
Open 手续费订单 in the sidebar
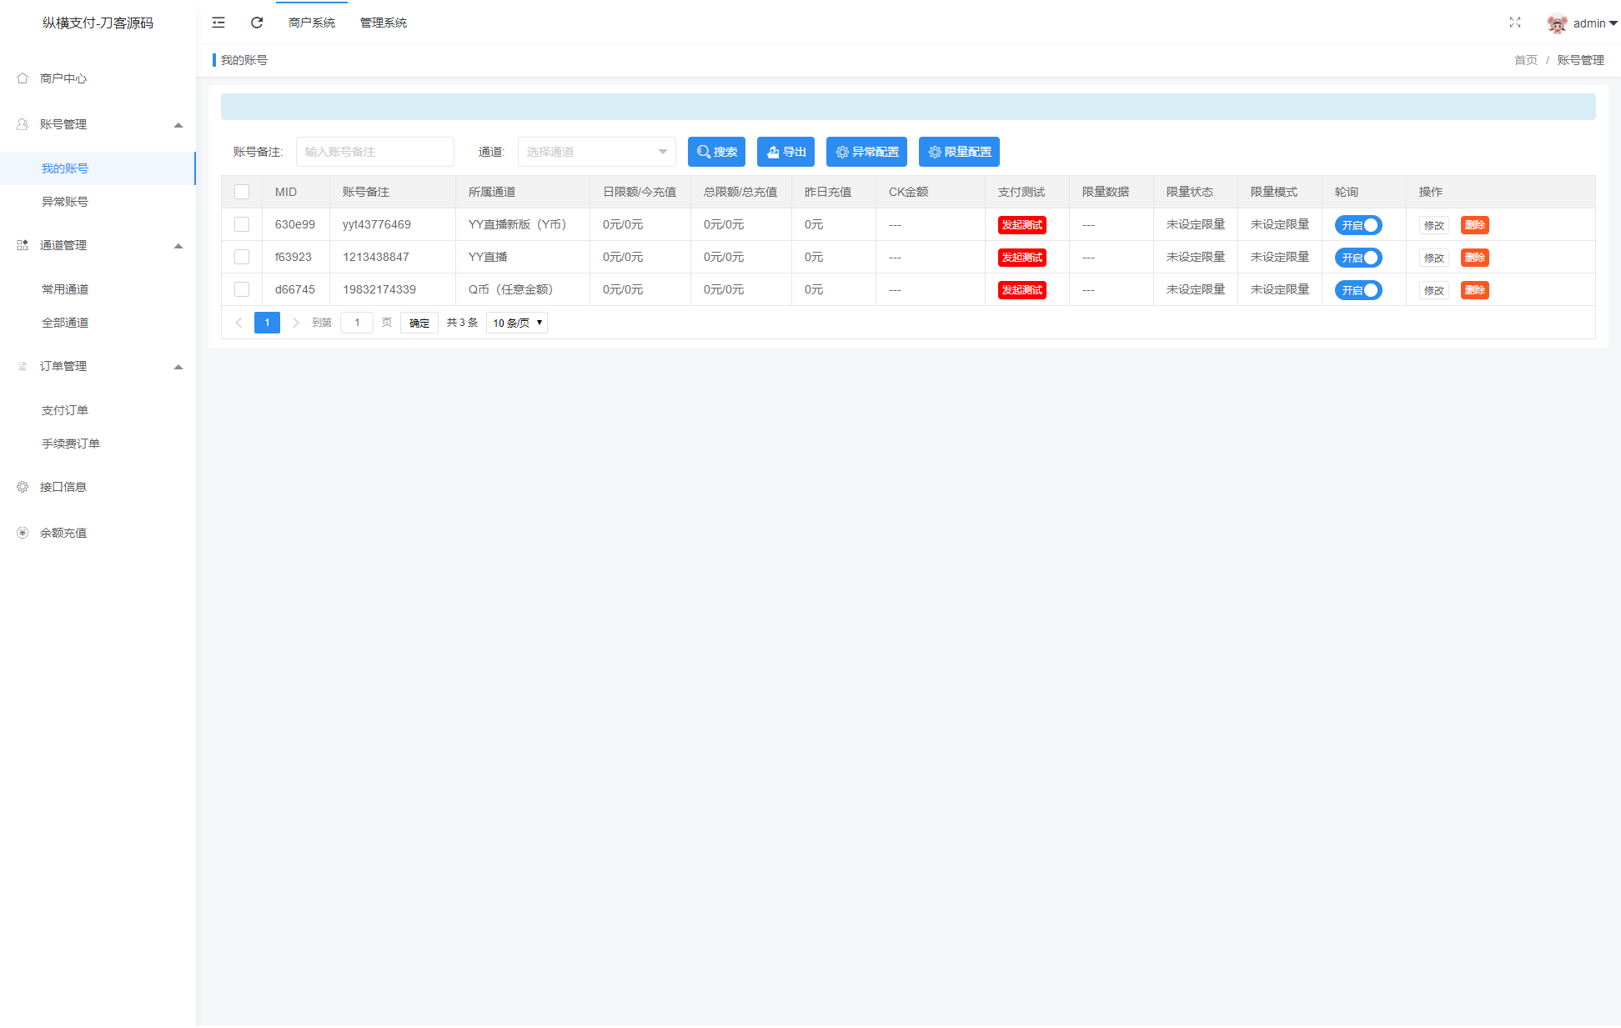98,444
